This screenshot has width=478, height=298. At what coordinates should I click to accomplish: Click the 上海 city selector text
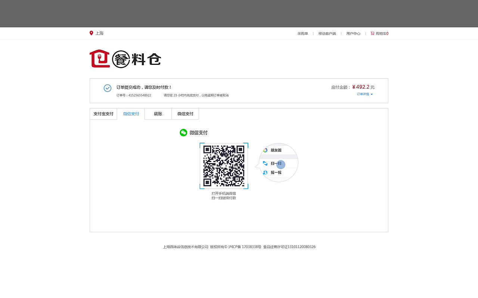[99, 33]
